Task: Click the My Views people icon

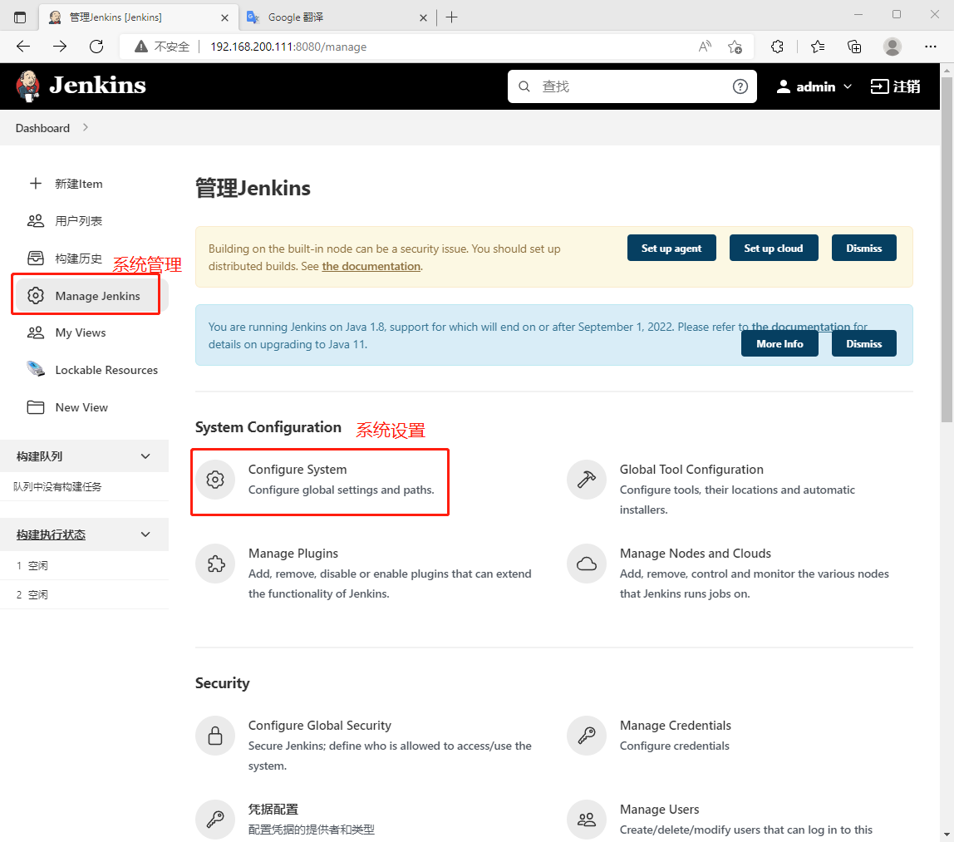Action: coord(36,332)
